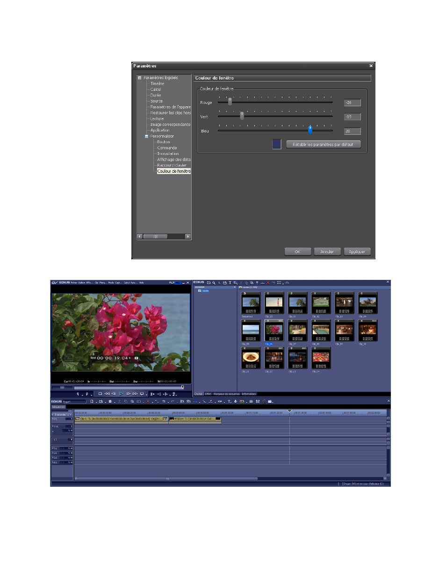Open the Durée settings entry
446x578 pixels.
click(x=156, y=95)
